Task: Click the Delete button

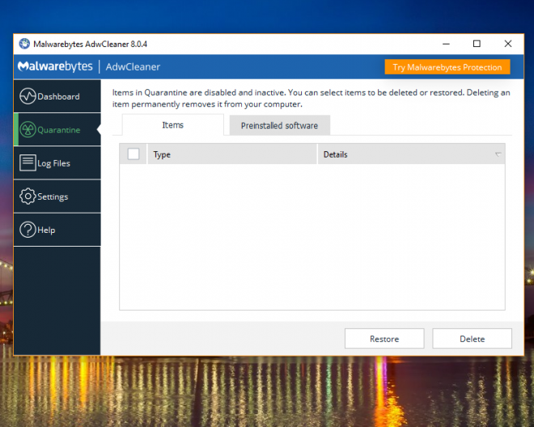Action: (472, 339)
